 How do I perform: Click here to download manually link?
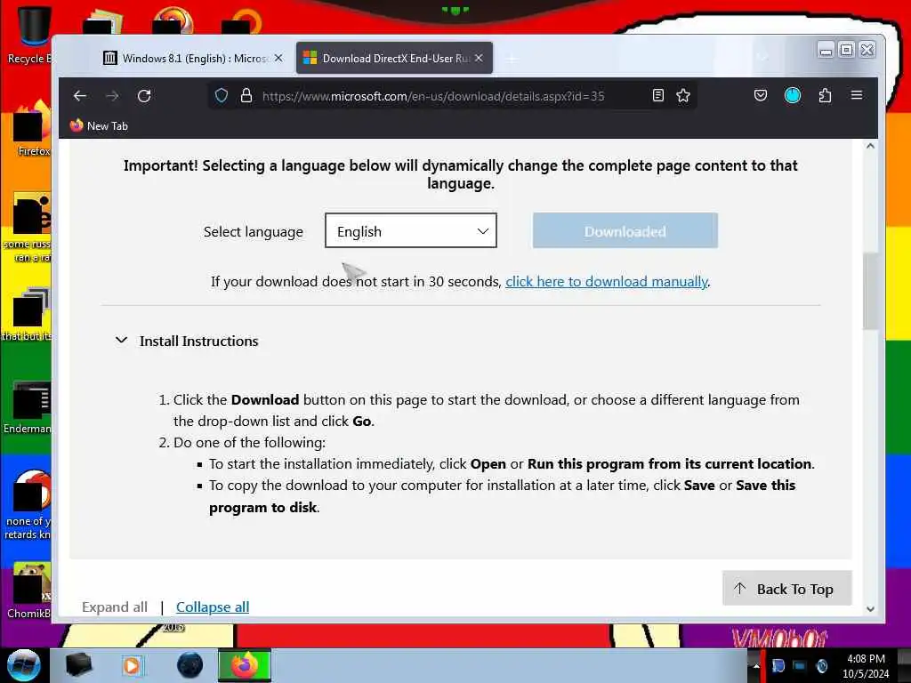607,281
